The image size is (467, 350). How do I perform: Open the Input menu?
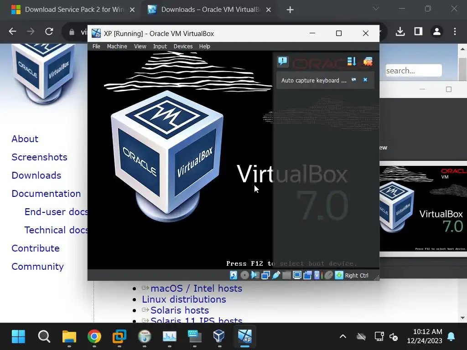click(x=160, y=46)
